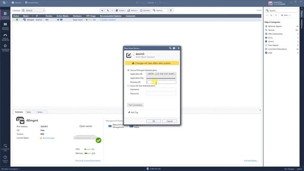Open the Command Line sidebar icon
Screen dimensions: 304x171
click(5, 147)
